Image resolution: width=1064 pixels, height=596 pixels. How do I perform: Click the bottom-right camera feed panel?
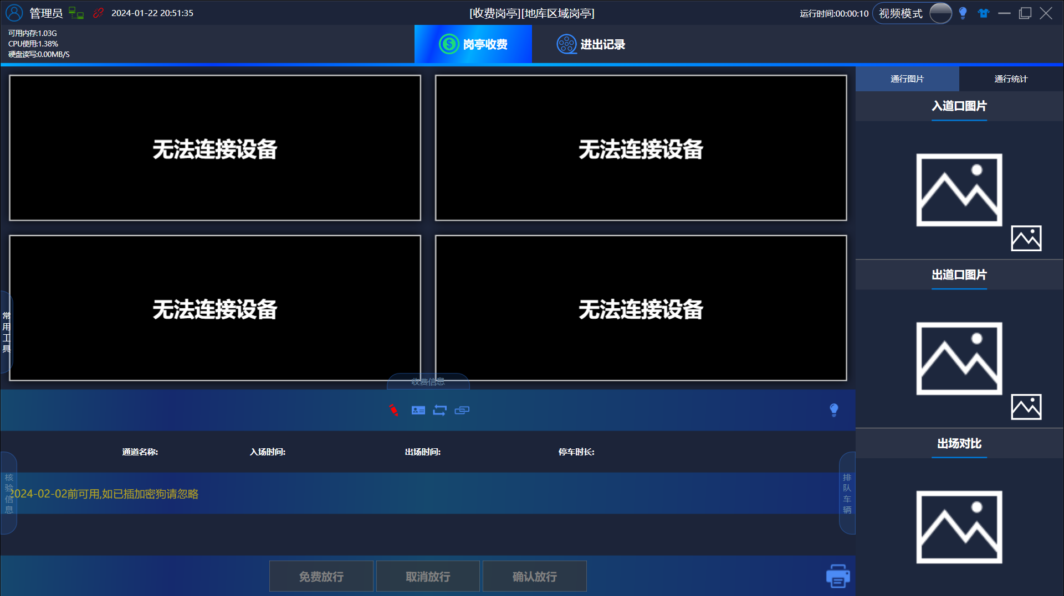(641, 308)
